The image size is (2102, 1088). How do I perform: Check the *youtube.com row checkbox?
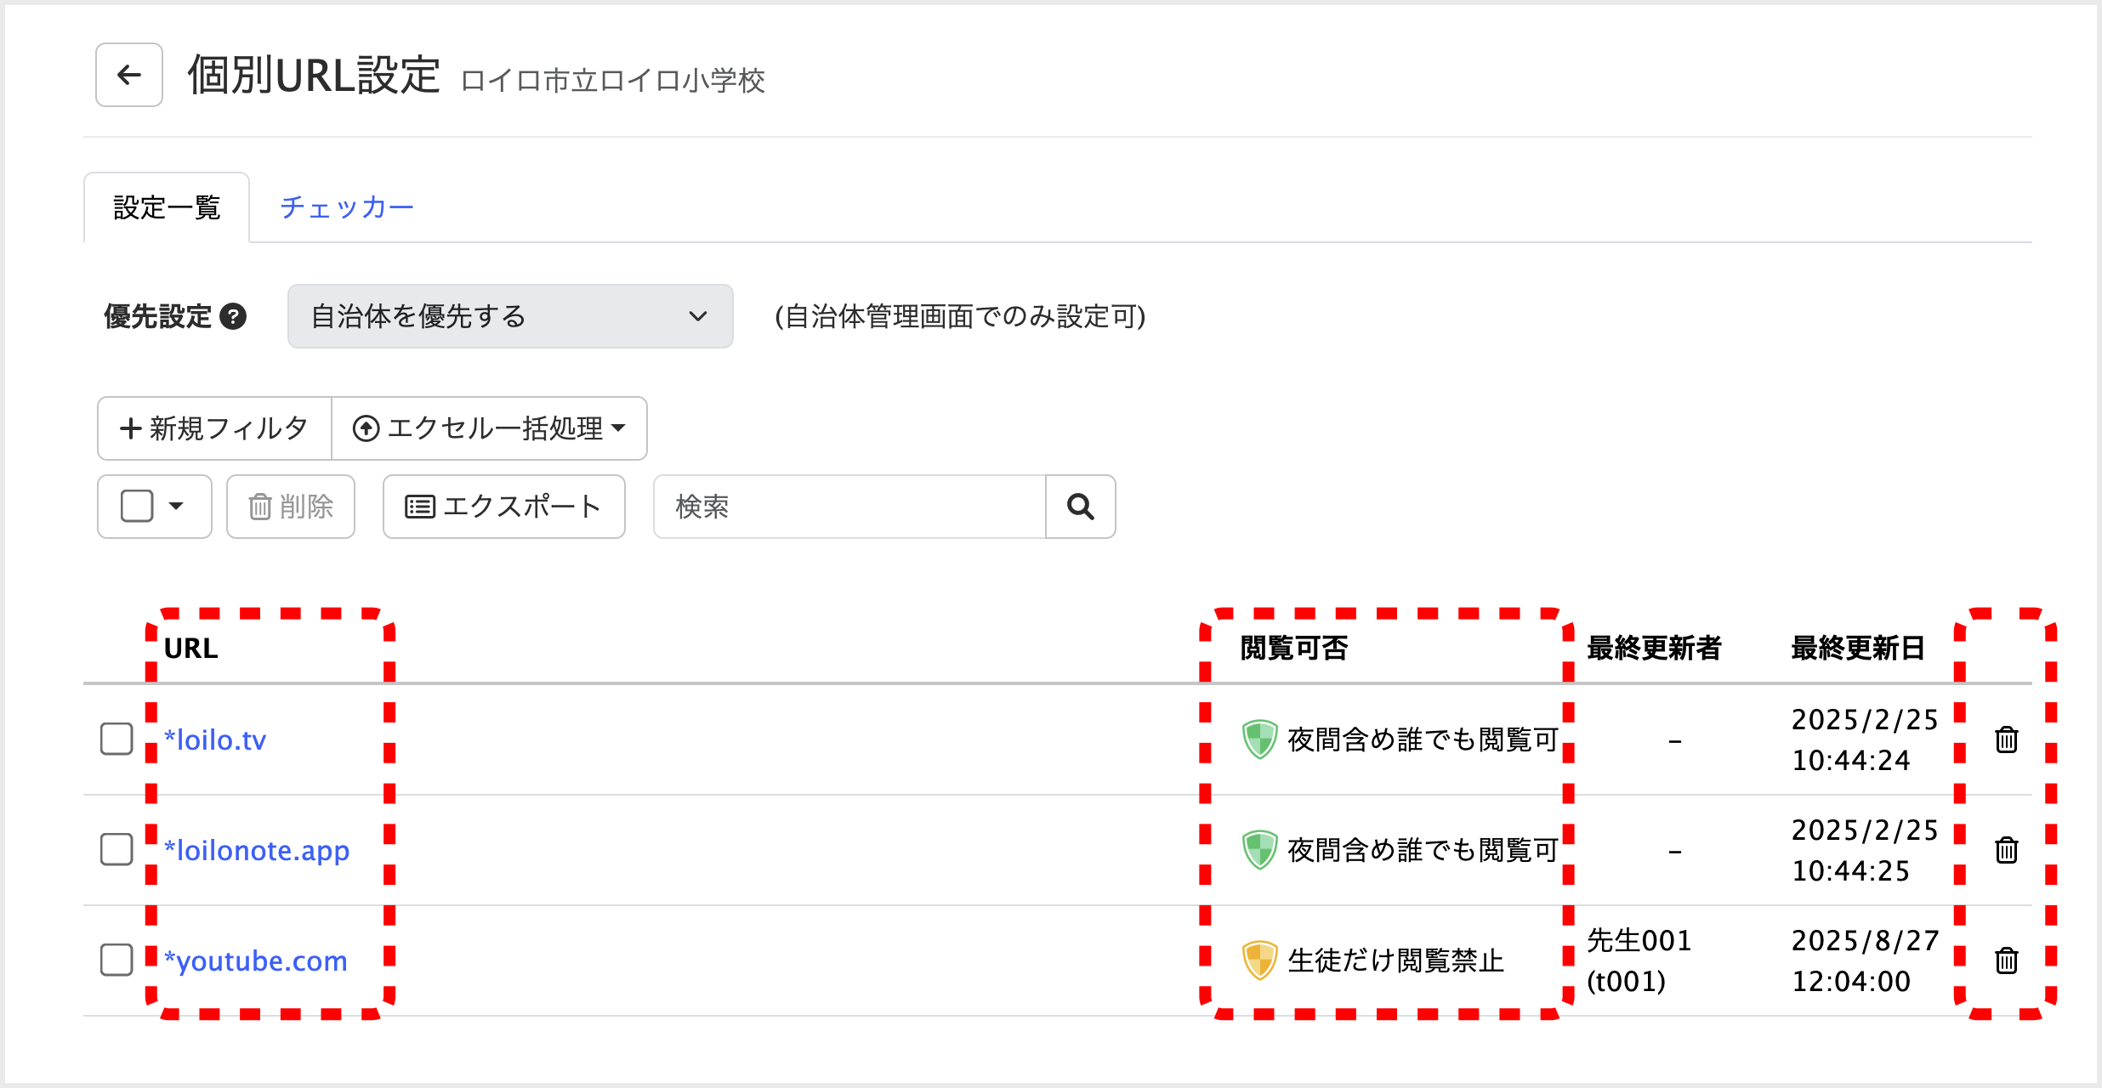click(x=116, y=960)
